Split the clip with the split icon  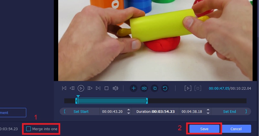coord(144,88)
